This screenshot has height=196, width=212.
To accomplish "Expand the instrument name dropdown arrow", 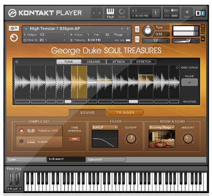I will (26, 29).
